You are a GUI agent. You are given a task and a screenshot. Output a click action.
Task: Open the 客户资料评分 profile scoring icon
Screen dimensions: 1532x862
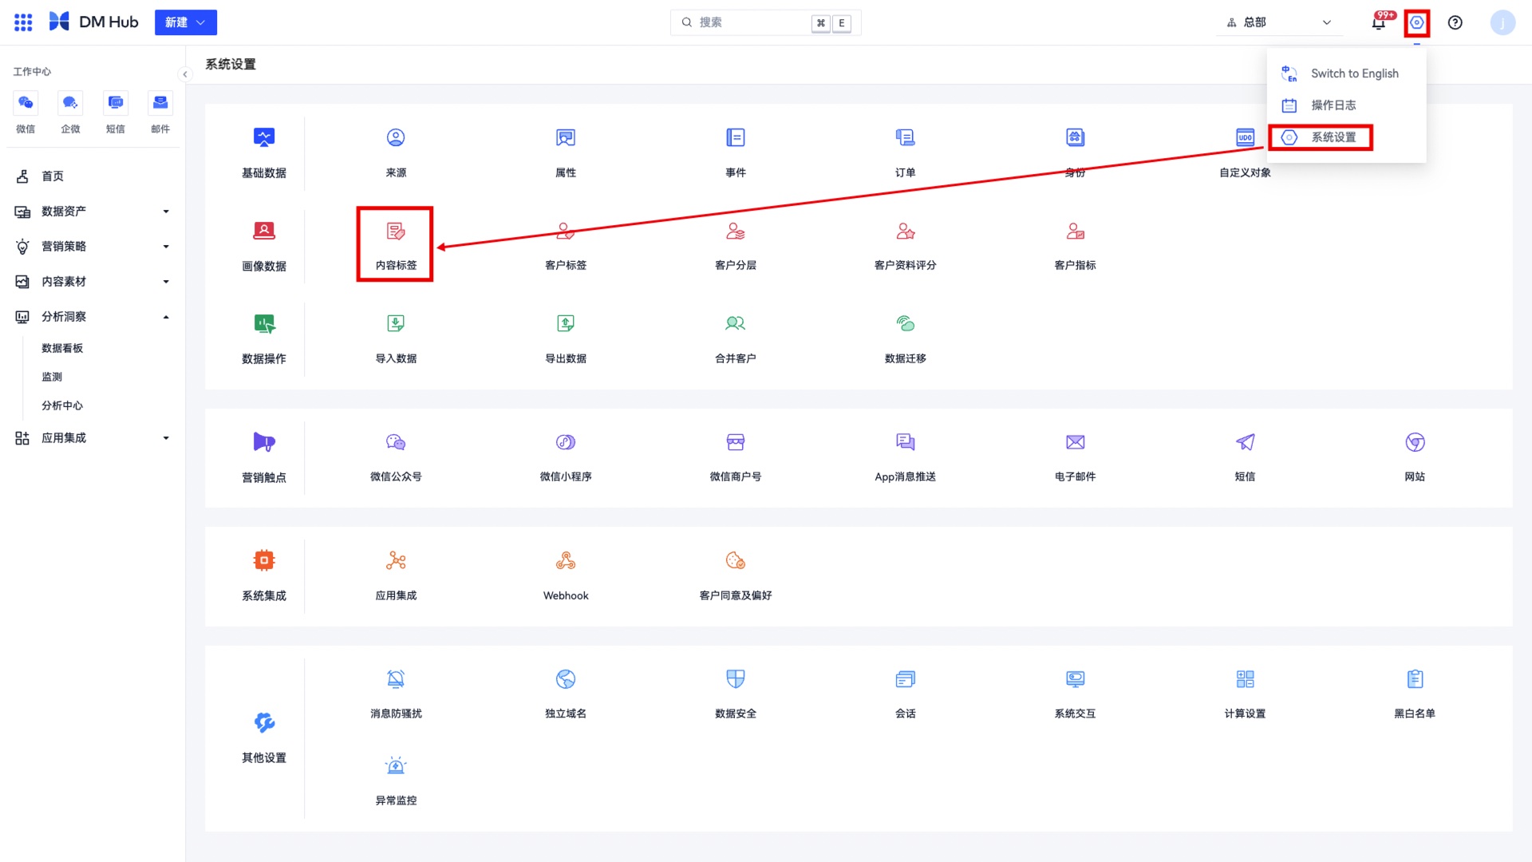point(906,231)
